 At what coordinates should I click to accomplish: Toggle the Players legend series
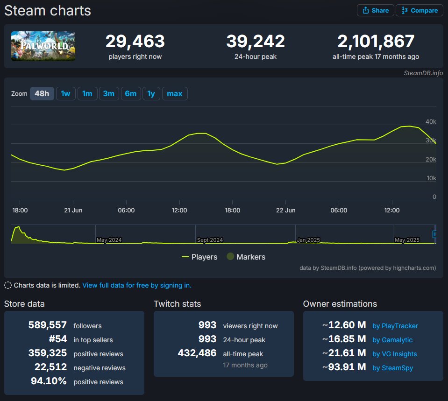click(199, 257)
